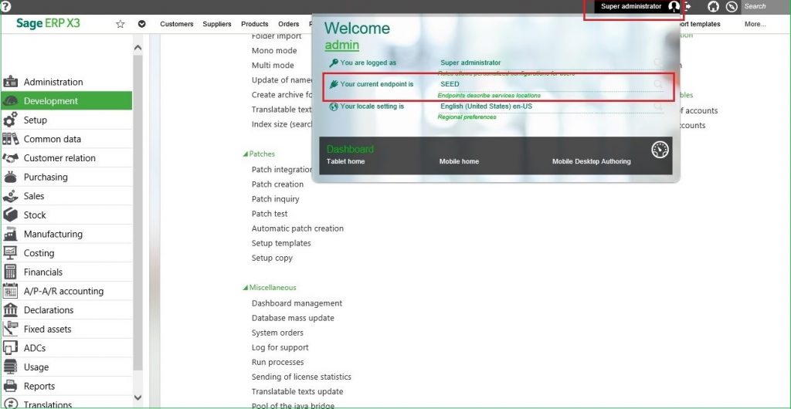Click the favorites star icon

click(120, 24)
